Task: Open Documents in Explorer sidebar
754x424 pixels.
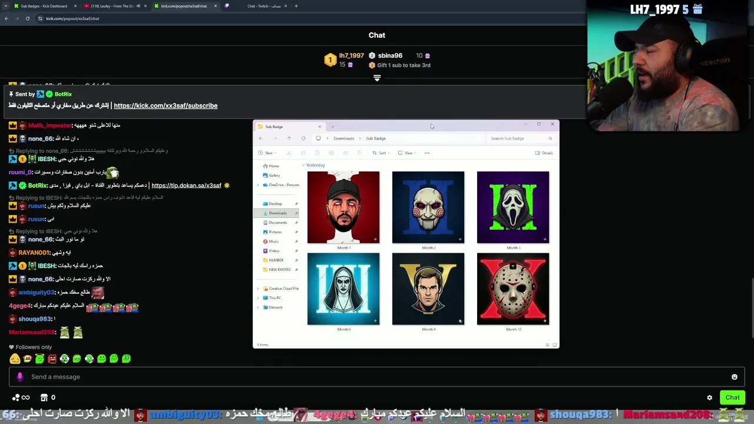Action: click(x=277, y=223)
